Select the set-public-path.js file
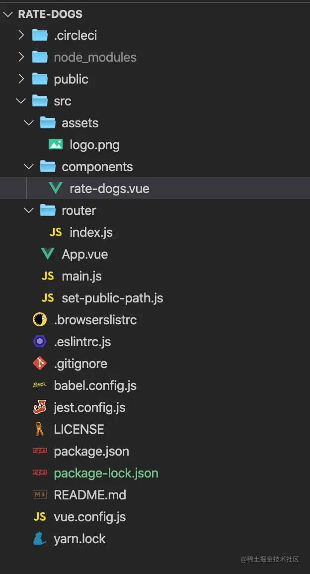 pos(111,298)
